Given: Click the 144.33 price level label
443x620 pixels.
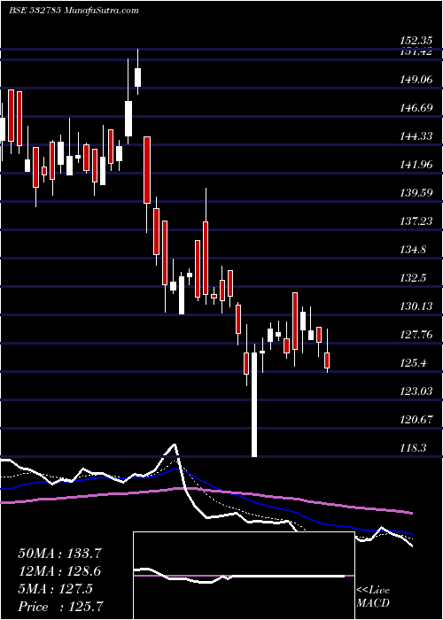Looking at the screenshot, I should [x=416, y=136].
